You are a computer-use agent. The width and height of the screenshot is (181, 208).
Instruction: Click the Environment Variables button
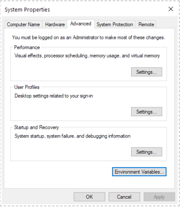point(139,172)
